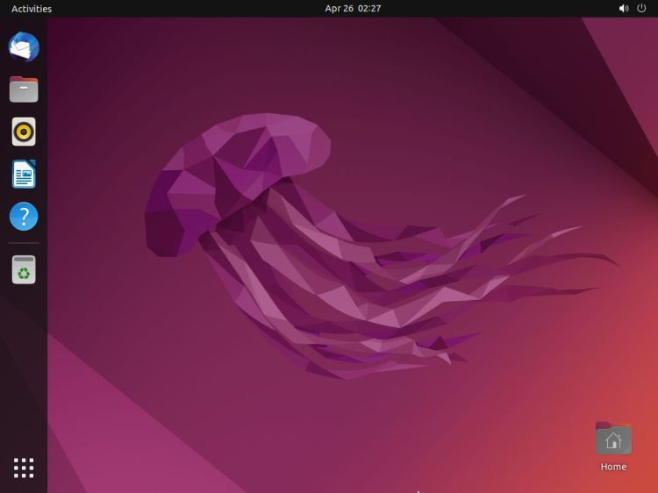Click empty dock space below the Trash
This screenshot has height=493, width=658.
[24, 368]
